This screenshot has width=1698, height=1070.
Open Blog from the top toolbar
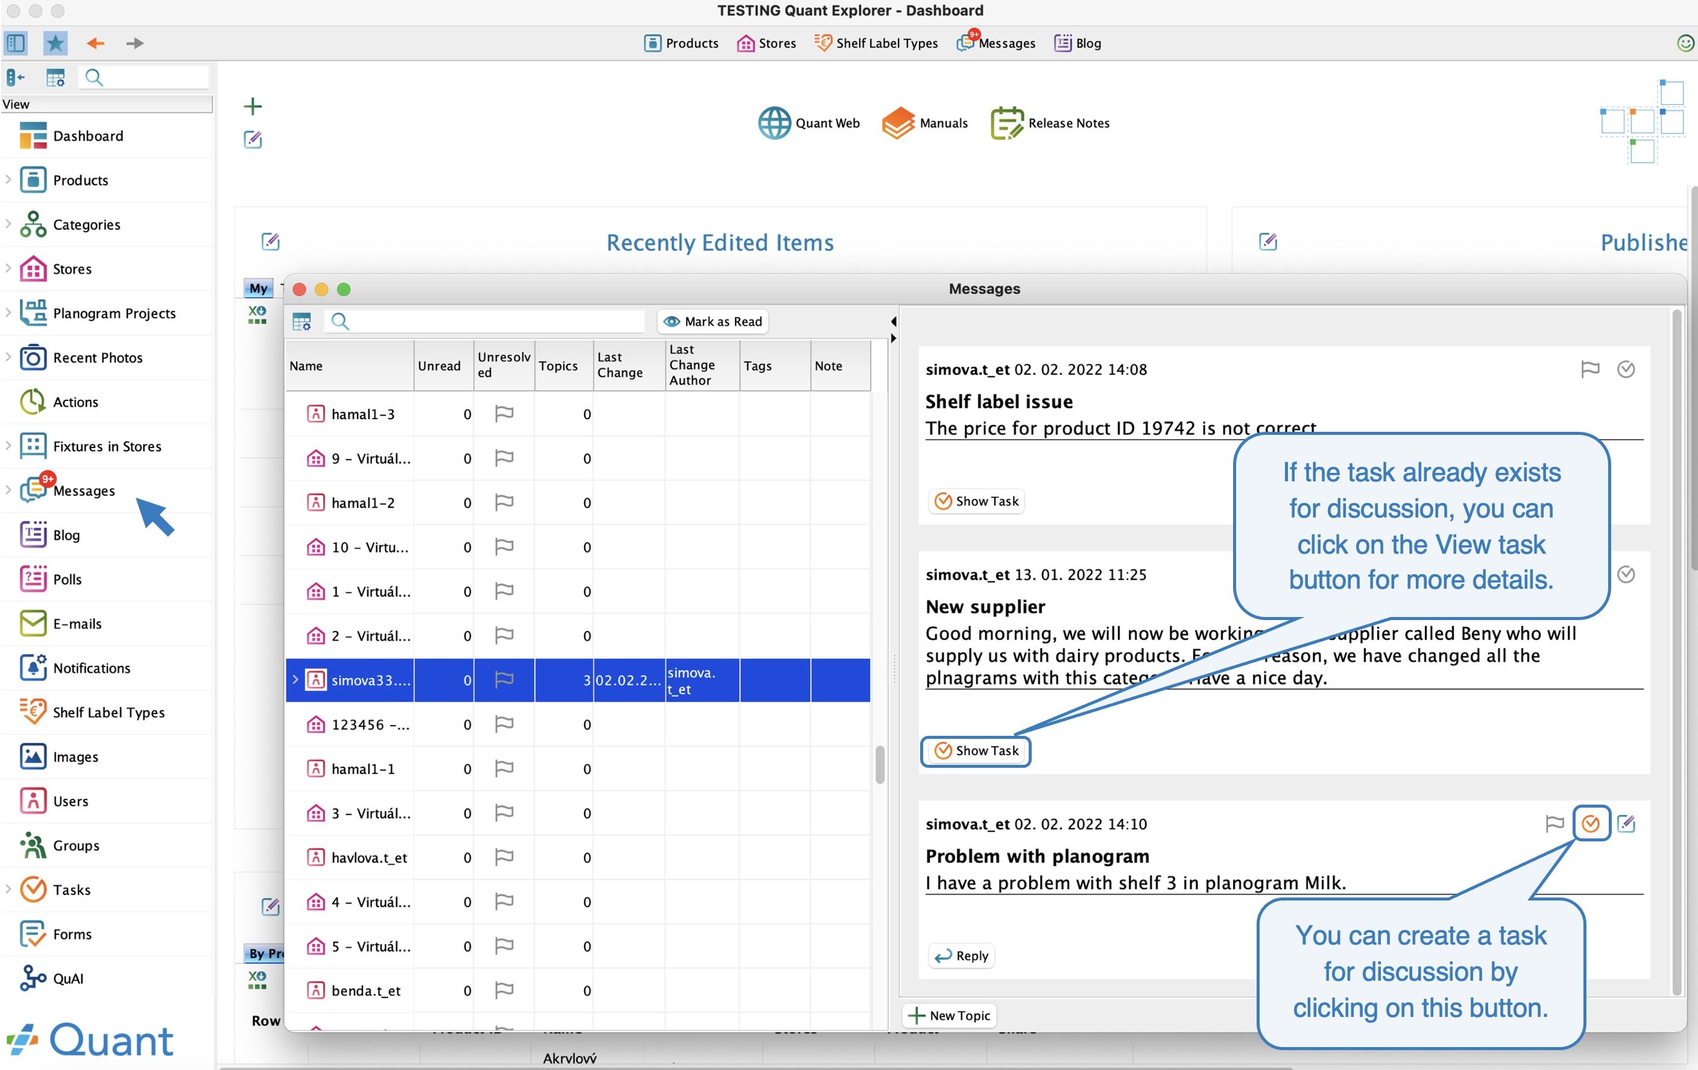click(1078, 43)
